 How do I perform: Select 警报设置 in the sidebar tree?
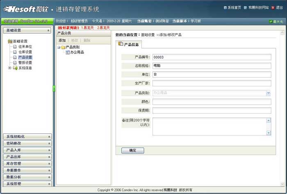click(25, 63)
